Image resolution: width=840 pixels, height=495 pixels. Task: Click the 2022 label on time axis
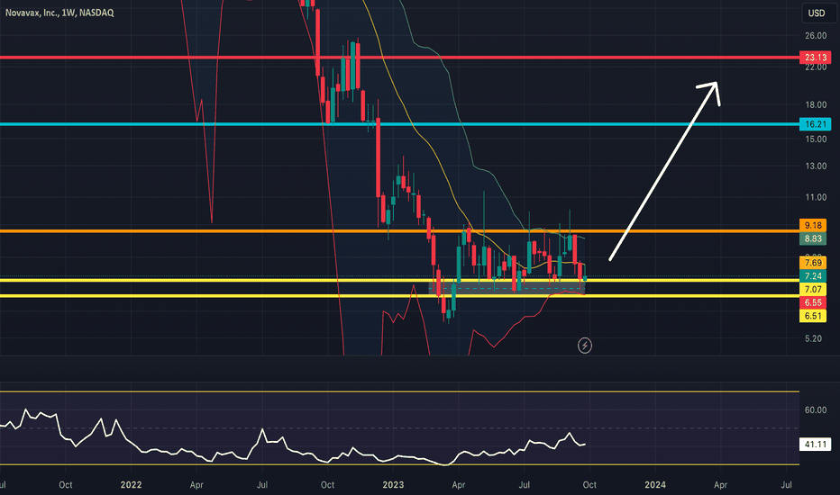[131, 485]
